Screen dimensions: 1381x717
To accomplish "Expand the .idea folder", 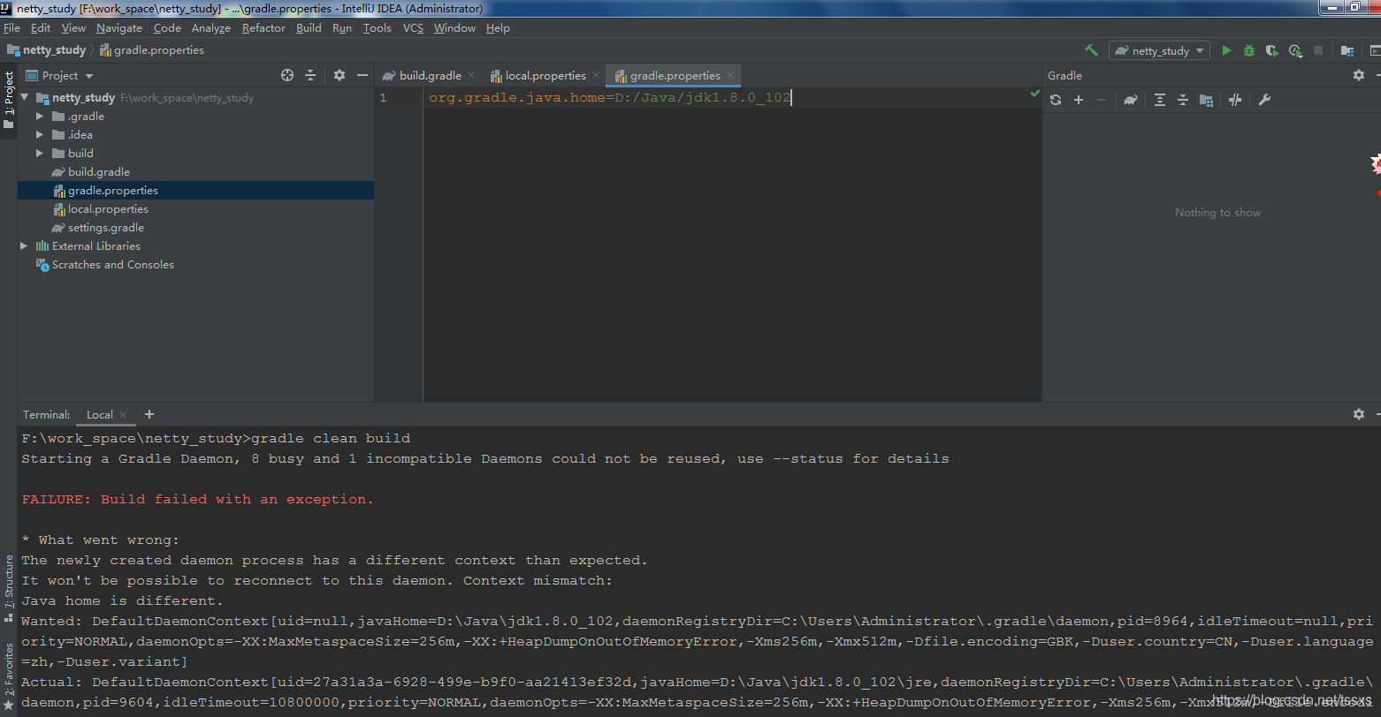I will click(39, 134).
